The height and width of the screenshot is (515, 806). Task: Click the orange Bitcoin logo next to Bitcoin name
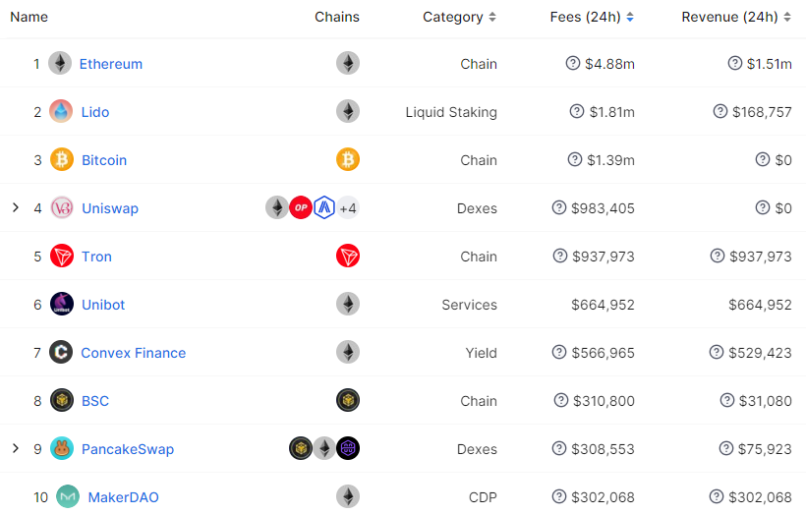pos(62,160)
